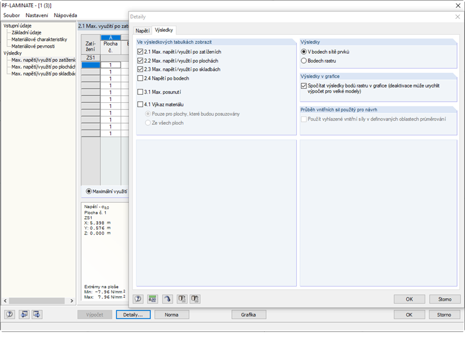
Task: Close the Detaily dialog
Action: tap(458, 17)
